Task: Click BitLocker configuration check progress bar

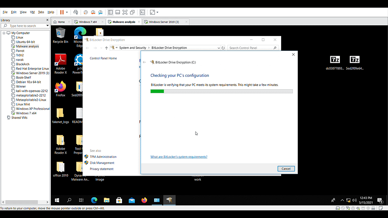Action: pos(221,91)
